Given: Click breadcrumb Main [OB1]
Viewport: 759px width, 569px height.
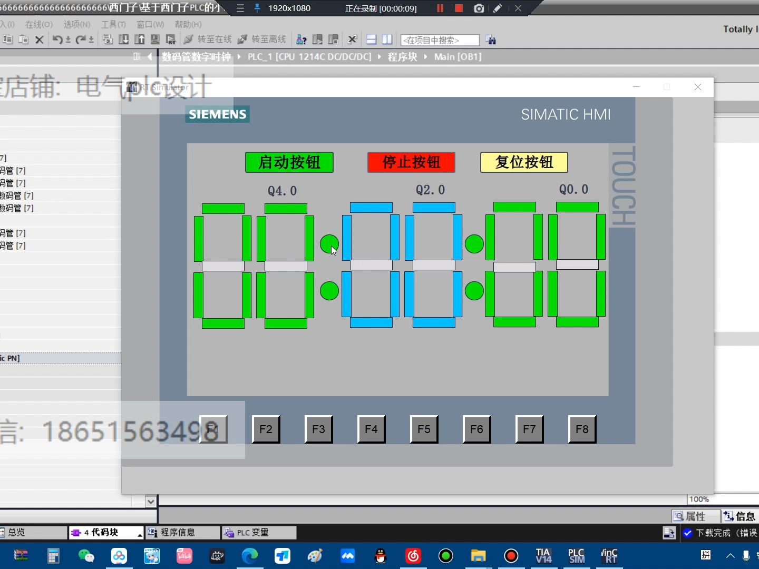Looking at the screenshot, I should tap(458, 57).
